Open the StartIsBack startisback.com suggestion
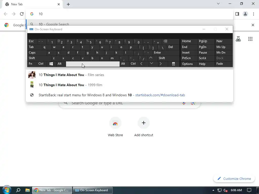Image resolution: width=259 pixels, height=194 pixels. (129, 95)
